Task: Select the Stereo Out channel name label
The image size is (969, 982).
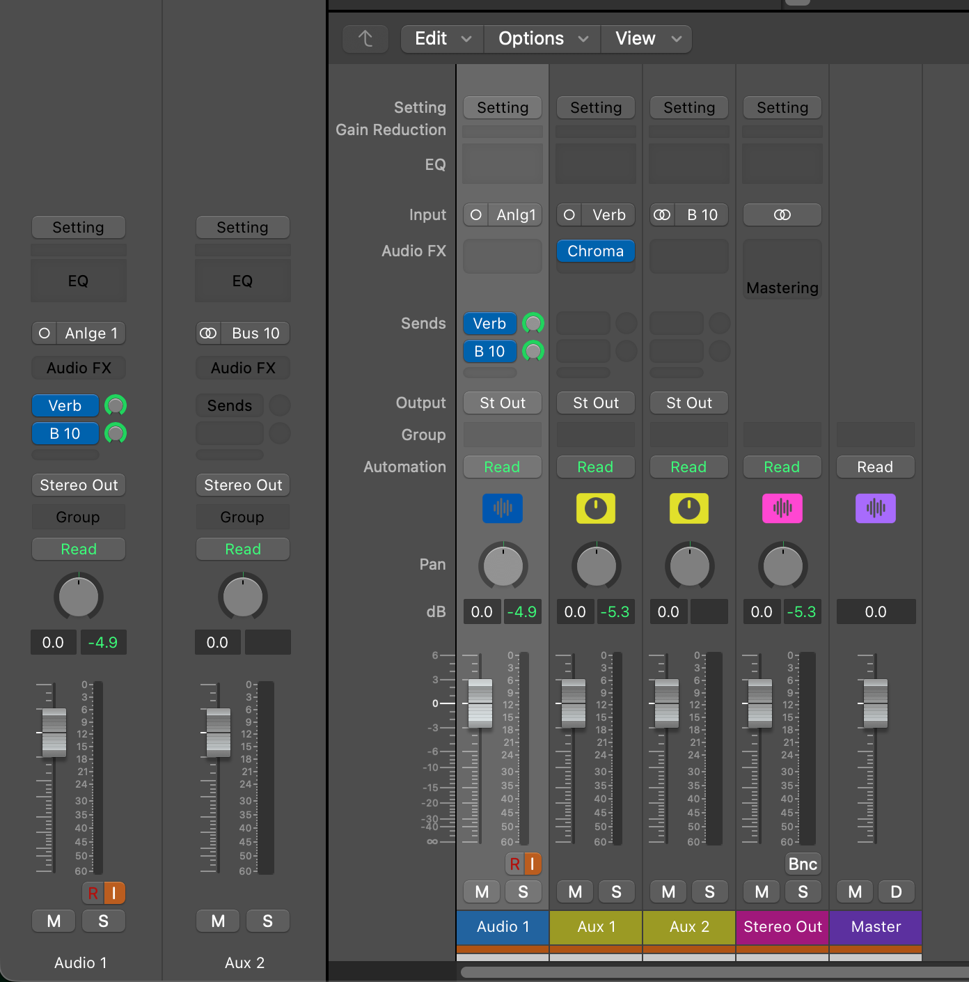Action: (782, 927)
